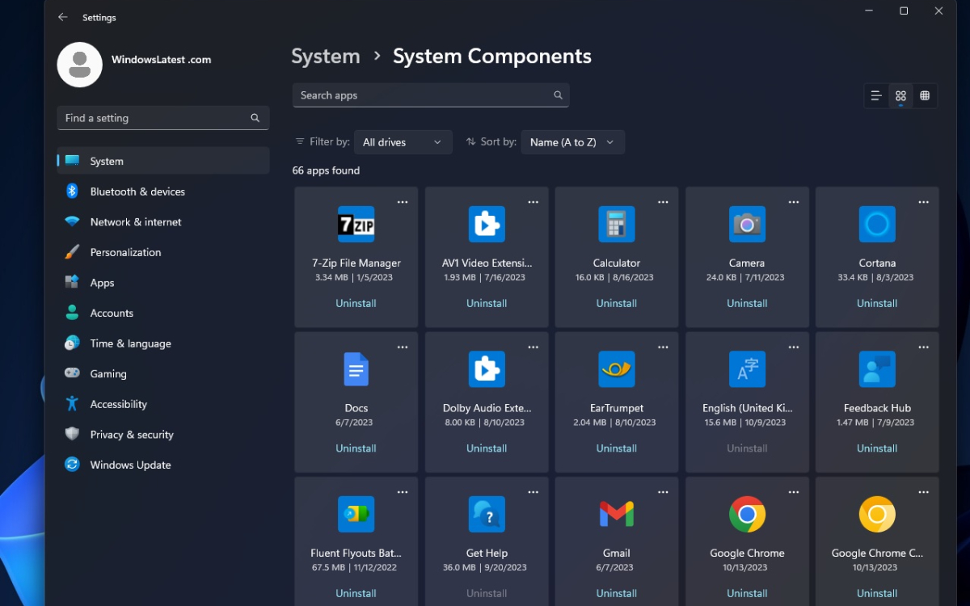Image resolution: width=970 pixels, height=606 pixels.
Task: Open more options for Google Chrome Canary
Action: (x=924, y=492)
